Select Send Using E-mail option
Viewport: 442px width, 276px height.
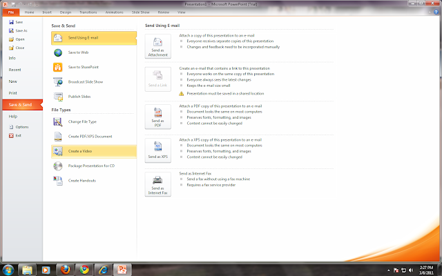[x=94, y=38]
